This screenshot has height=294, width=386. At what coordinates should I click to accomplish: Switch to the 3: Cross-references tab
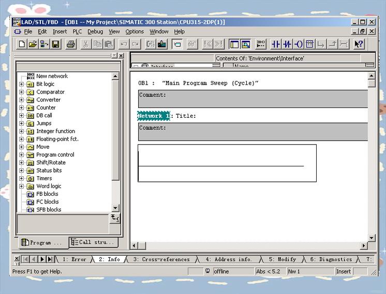tap(161, 259)
